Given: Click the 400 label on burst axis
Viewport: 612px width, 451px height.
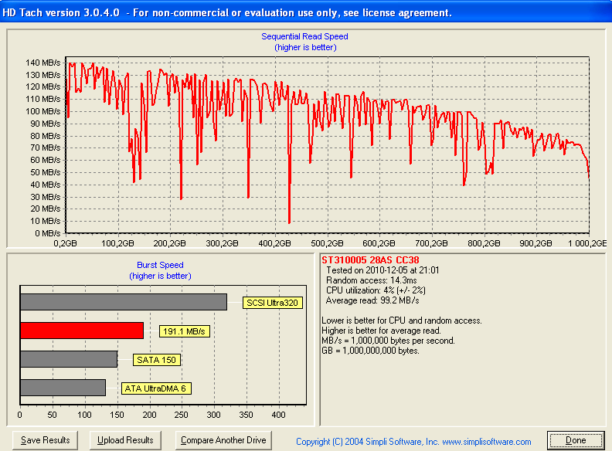Looking at the screenshot, I should tap(278, 415).
